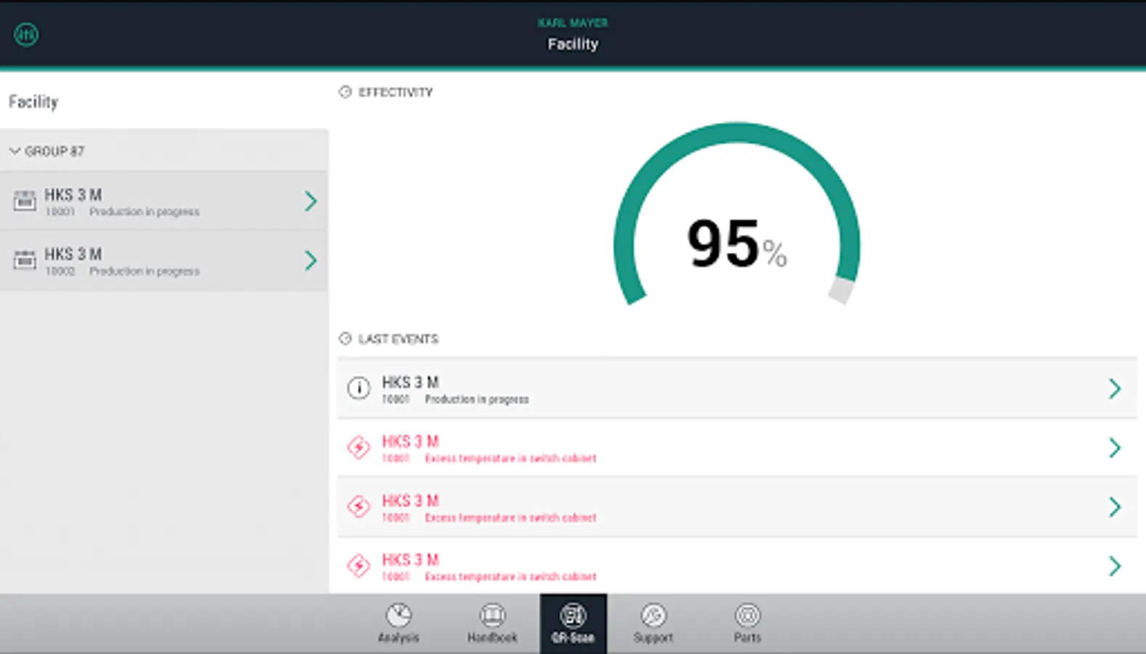1146x654 pixels.
Task: Open HKS 3 M machine 10002 in sidebar
Action: 164,261
